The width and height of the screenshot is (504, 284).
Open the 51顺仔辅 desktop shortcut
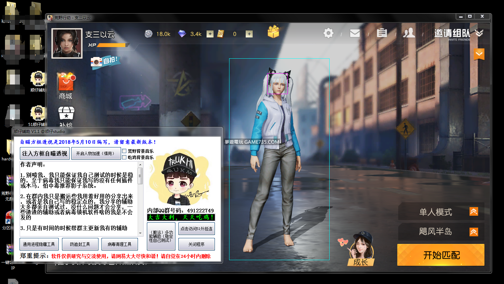(37, 116)
